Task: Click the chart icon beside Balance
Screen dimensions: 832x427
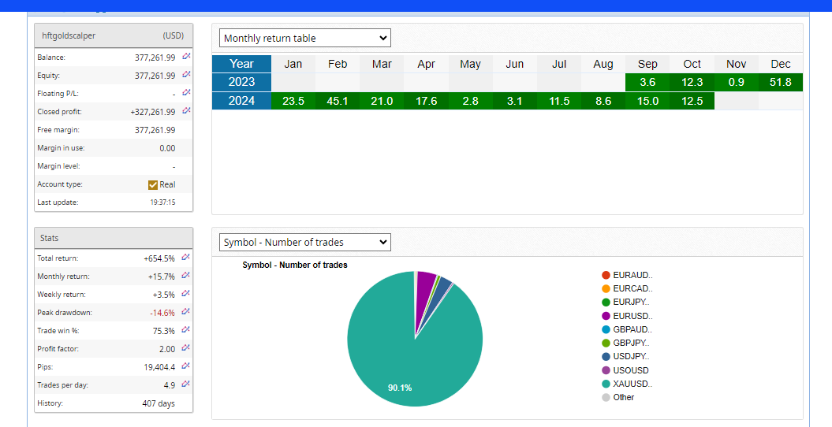Action: [x=186, y=57]
